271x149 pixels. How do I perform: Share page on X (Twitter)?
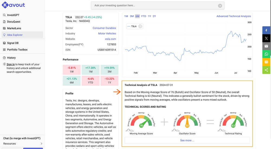(266, 38)
